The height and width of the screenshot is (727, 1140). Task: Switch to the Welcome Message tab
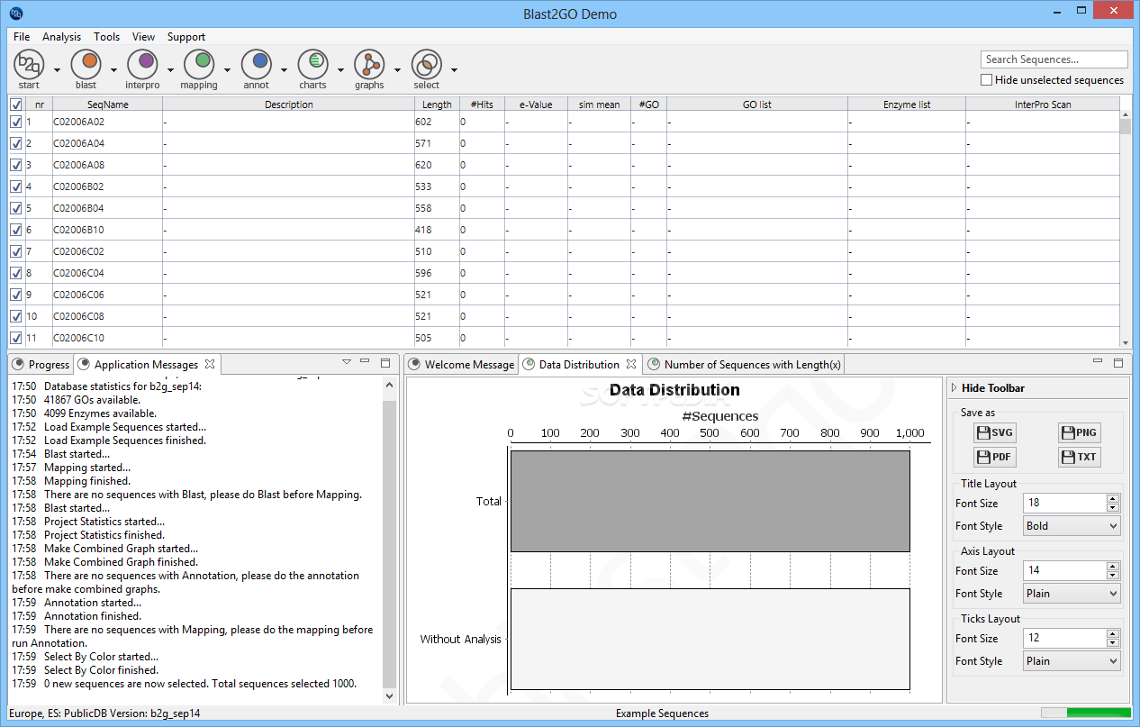(x=462, y=364)
